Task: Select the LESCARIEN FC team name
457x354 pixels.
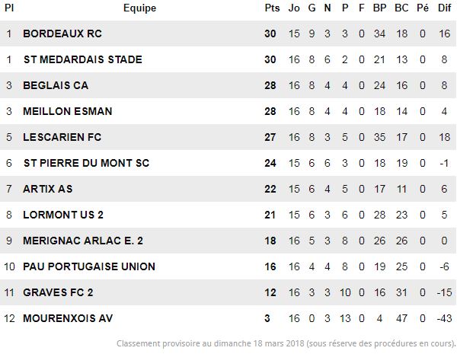Action: 62,137
